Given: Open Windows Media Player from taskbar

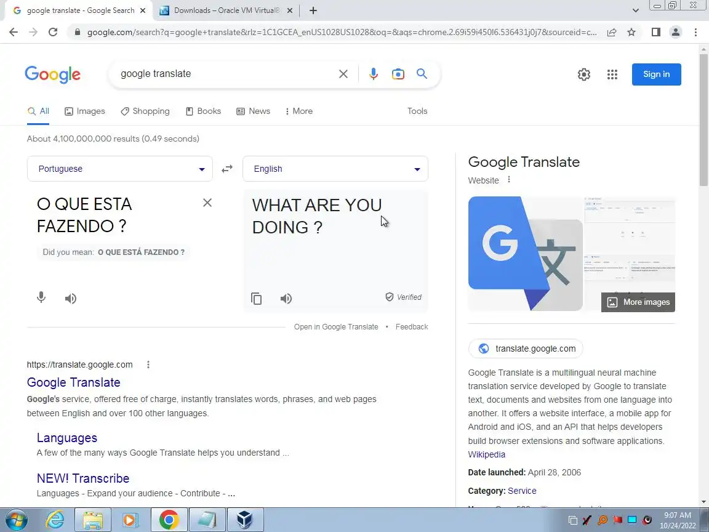Looking at the screenshot, I should (130, 520).
